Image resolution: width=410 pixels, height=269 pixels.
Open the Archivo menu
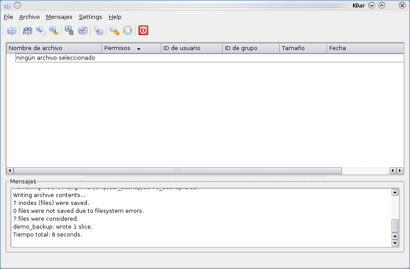pyautogui.click(x=29, y=17)
